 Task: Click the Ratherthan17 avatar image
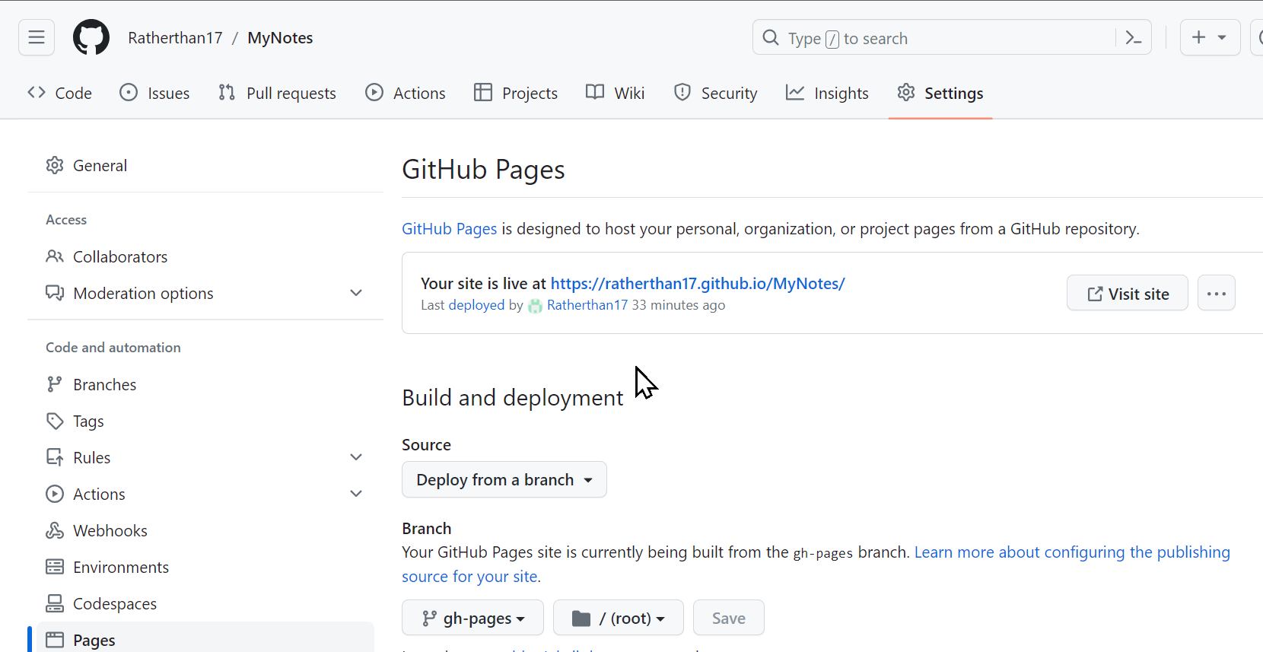535,306
